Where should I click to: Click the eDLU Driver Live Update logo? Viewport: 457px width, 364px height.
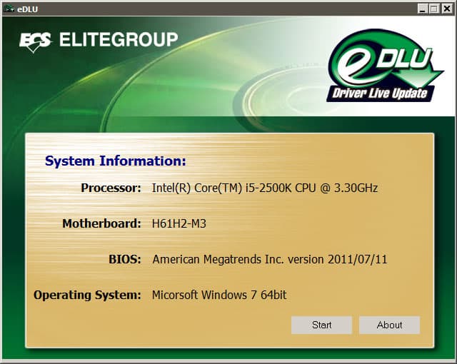[384, 66]
